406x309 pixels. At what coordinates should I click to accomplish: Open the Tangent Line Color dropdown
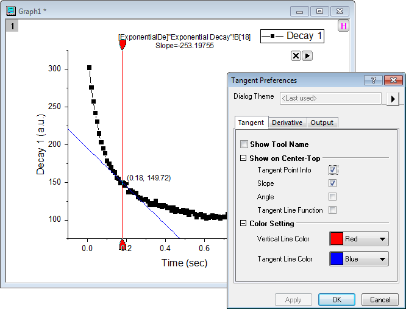coord(358,259)
